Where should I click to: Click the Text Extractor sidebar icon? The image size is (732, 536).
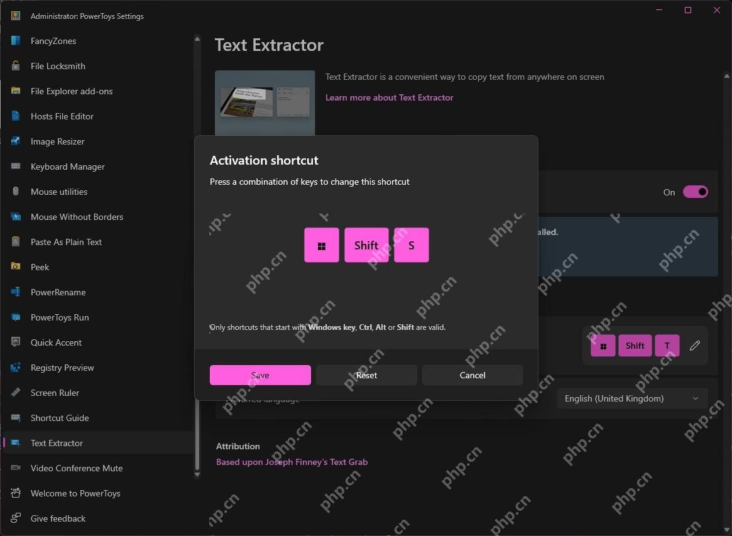pos(16,442)
